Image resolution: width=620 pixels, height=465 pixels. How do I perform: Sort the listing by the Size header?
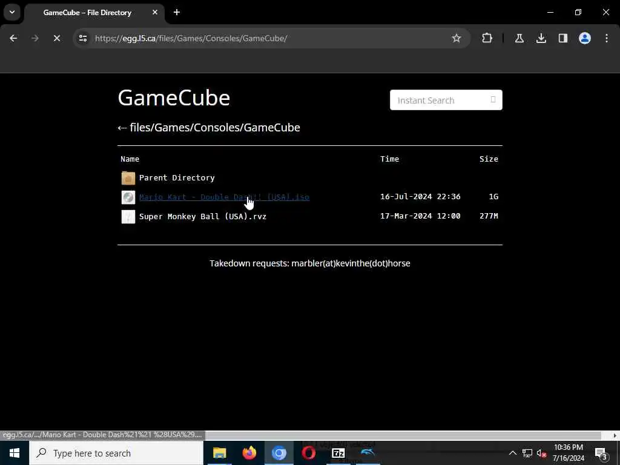(489, 159)
